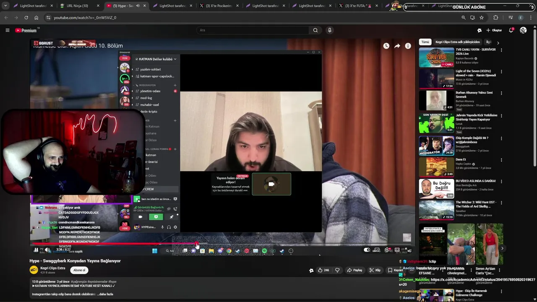The width and height of the screenshot is (537, 302).
Task: Close the URL Ninja tab
Action: click(x=98, y=6)
